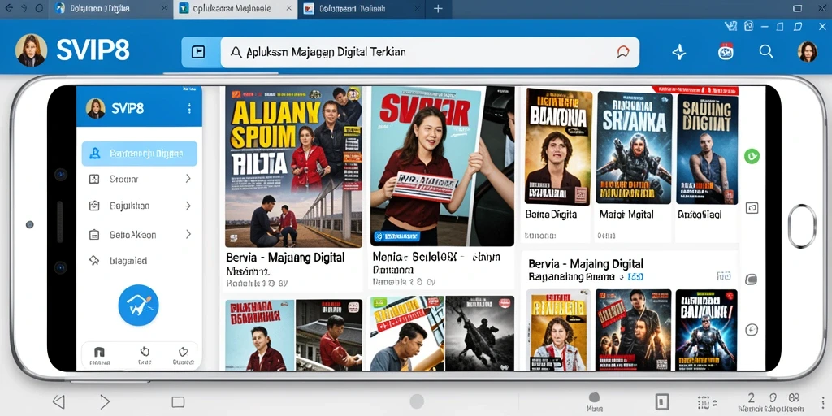Click the square outline icon below green icon
This screenshot has height=416, width=832.
click(x=752, y=208)
